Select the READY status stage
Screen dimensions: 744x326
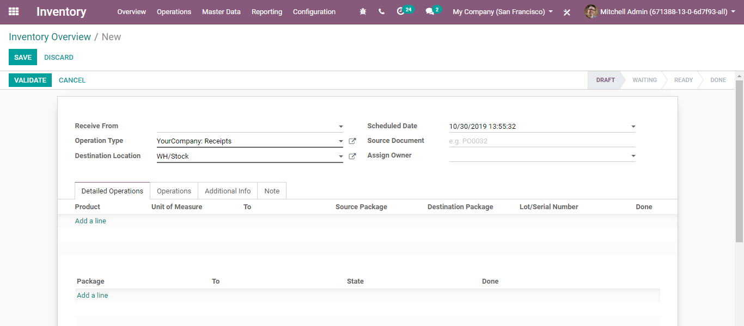tap(684, 80)
